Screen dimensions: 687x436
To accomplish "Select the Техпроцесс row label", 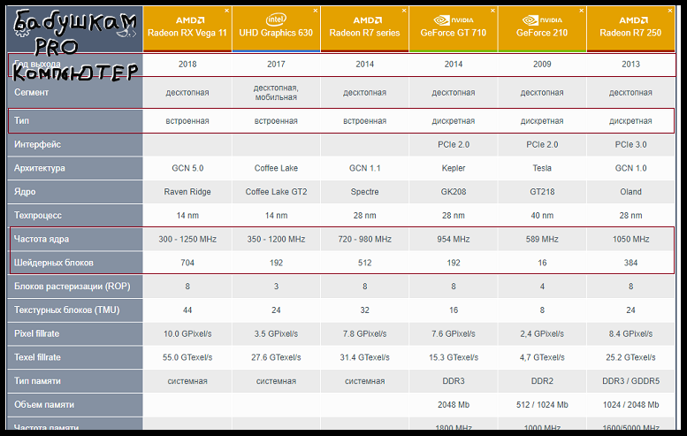I will pyautogui.click(x=38, y=216).
